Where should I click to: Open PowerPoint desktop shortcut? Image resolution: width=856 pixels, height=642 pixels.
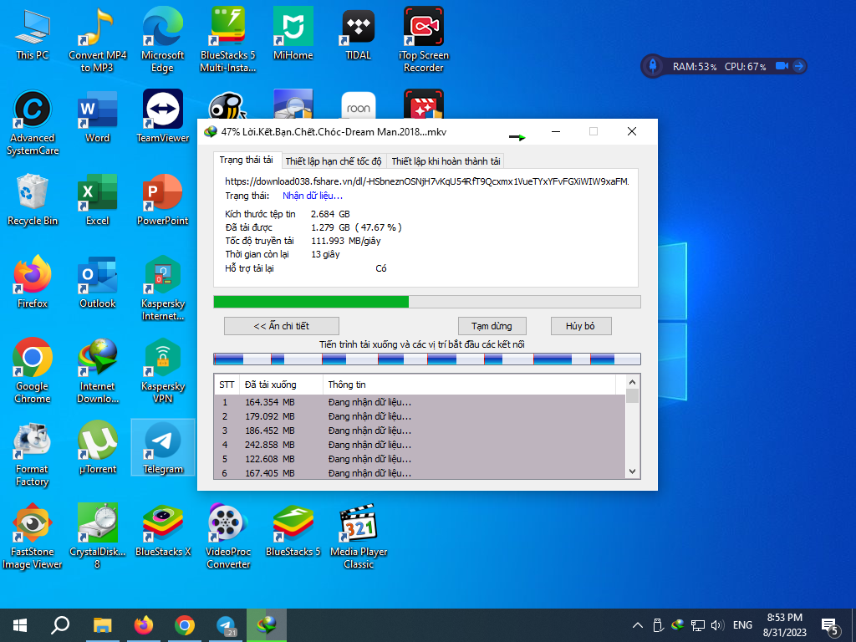coord(163,201)
